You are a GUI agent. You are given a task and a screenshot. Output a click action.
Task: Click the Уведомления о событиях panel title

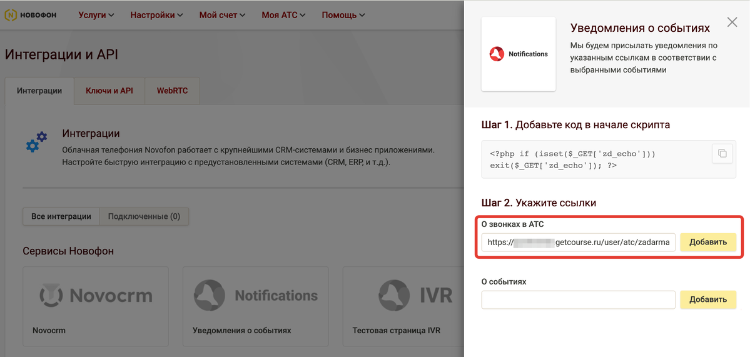[640, 28]
